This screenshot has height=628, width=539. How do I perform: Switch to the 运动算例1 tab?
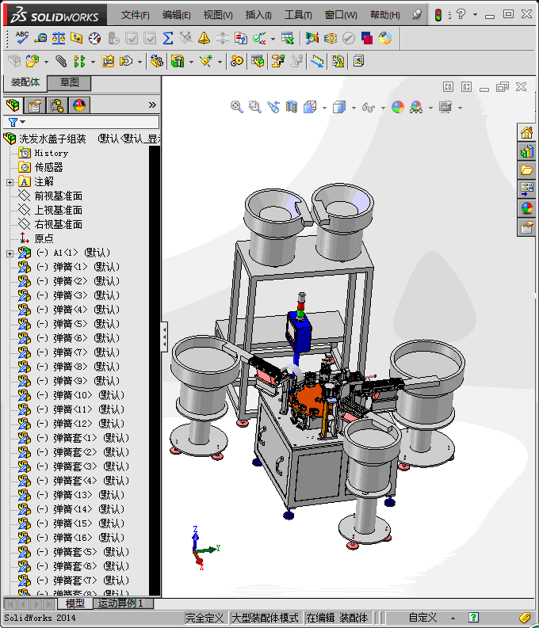point(120,603)
